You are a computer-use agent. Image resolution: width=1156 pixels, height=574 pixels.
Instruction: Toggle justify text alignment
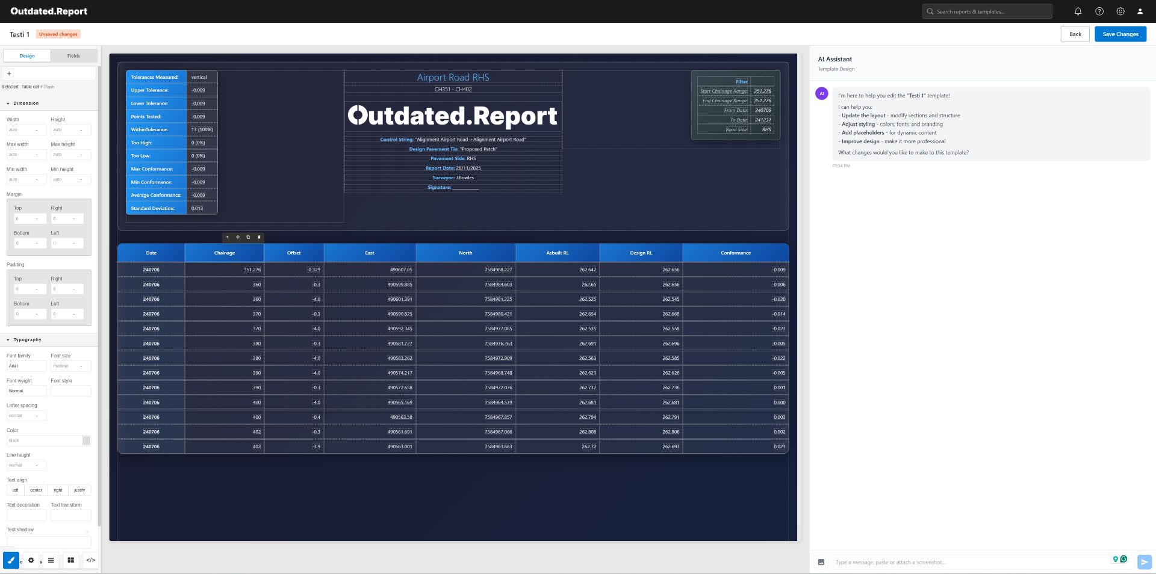(x=79, y=490)
